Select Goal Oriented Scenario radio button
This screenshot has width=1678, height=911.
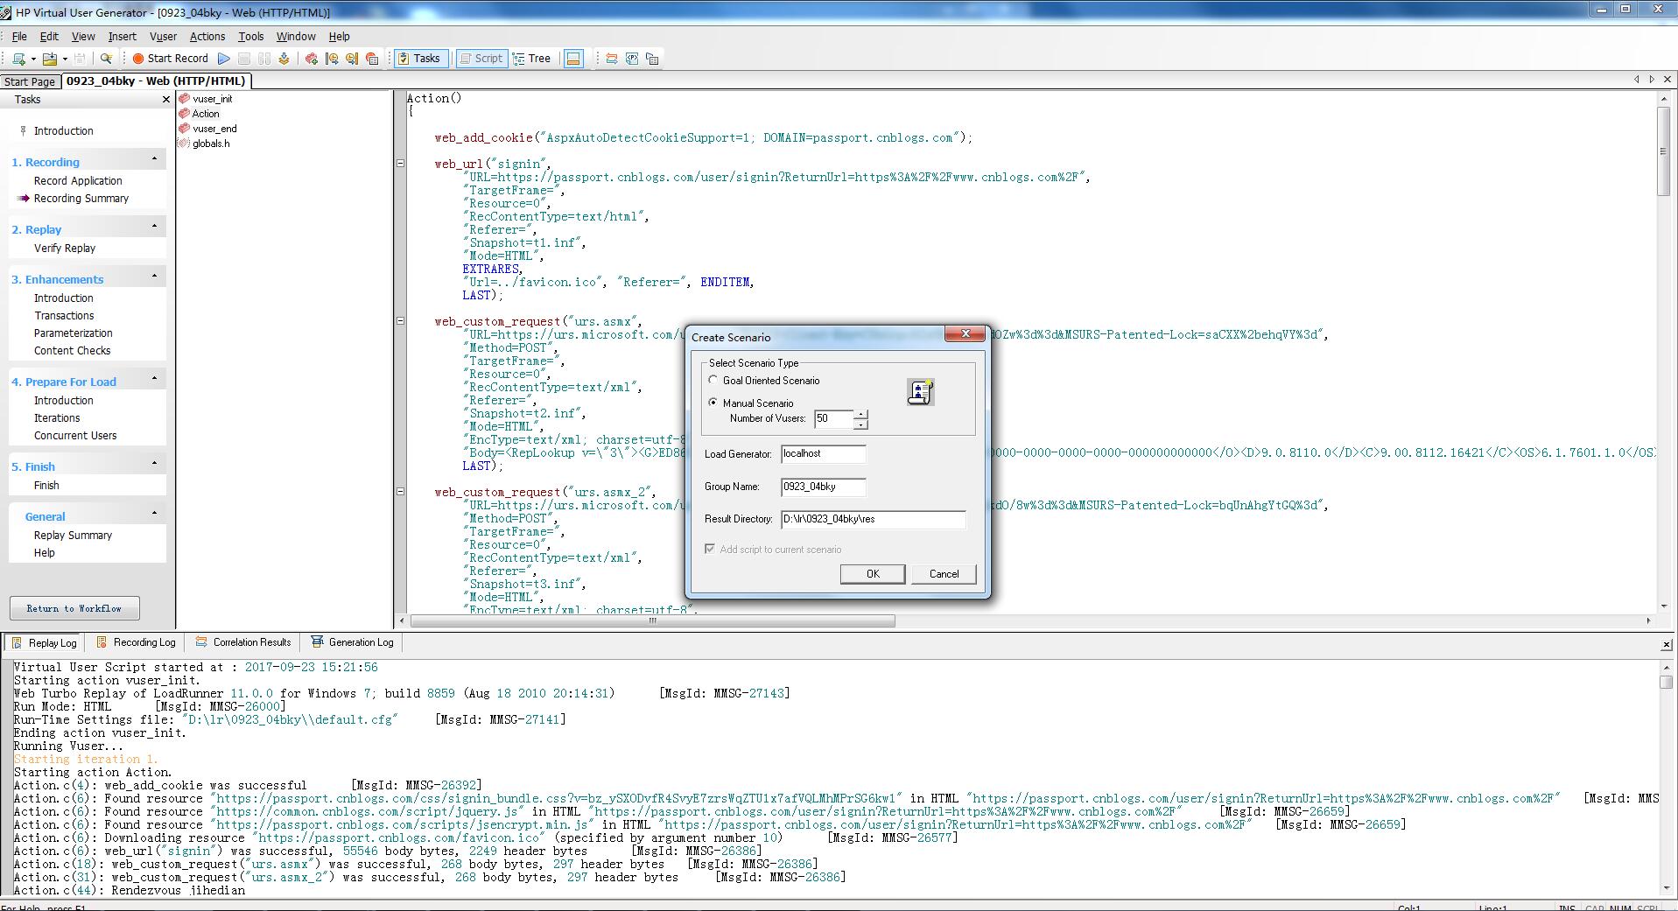[x=713, y=381]
